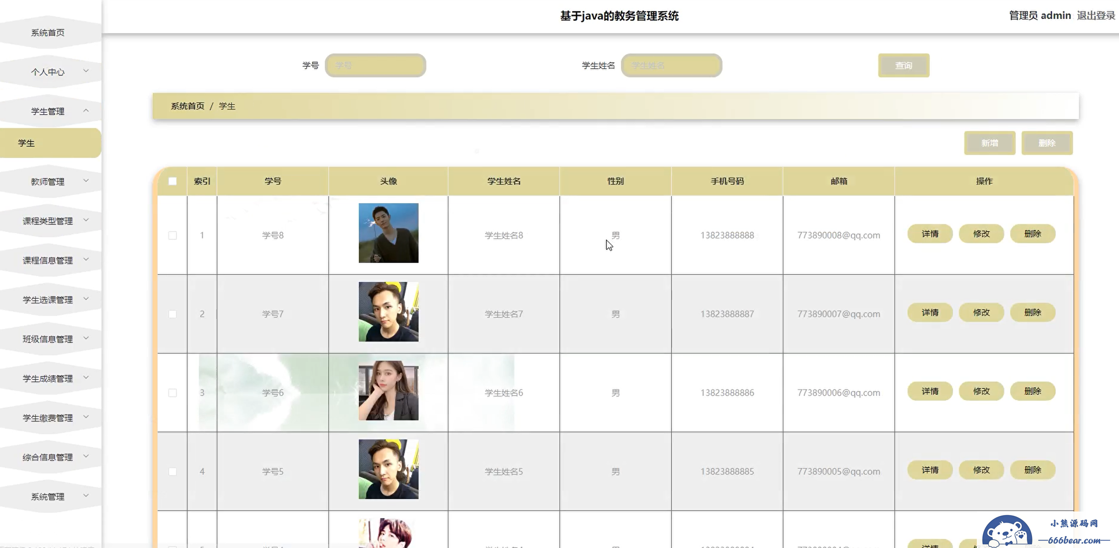This screenshot has height=548, width=1119.
Task: Click the batch 删除 button above table
Action: point(1047,143)
